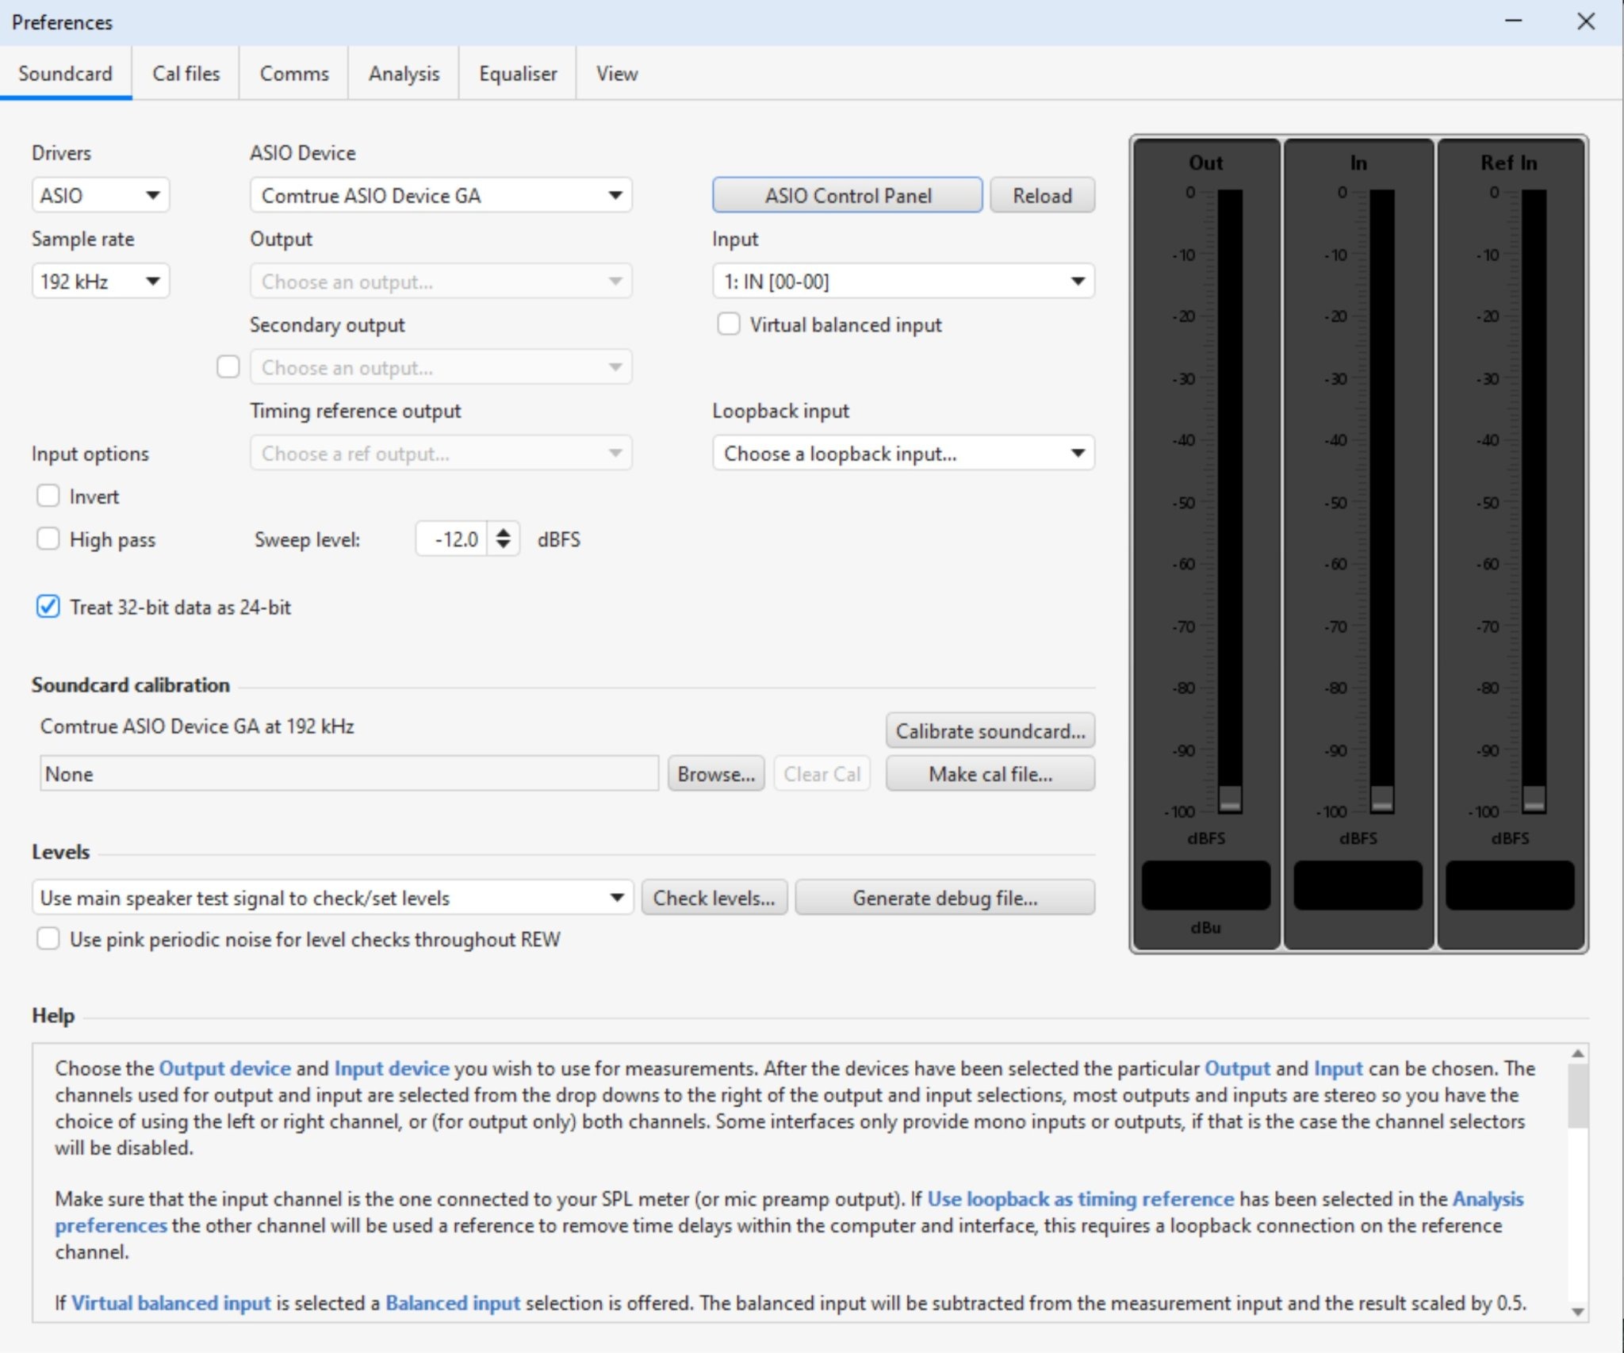The height and width of the screenshot is (1353, 1624).
Task: Open the Input dropdown showing 1: IN [00-00]
Action: click(903, 281)
